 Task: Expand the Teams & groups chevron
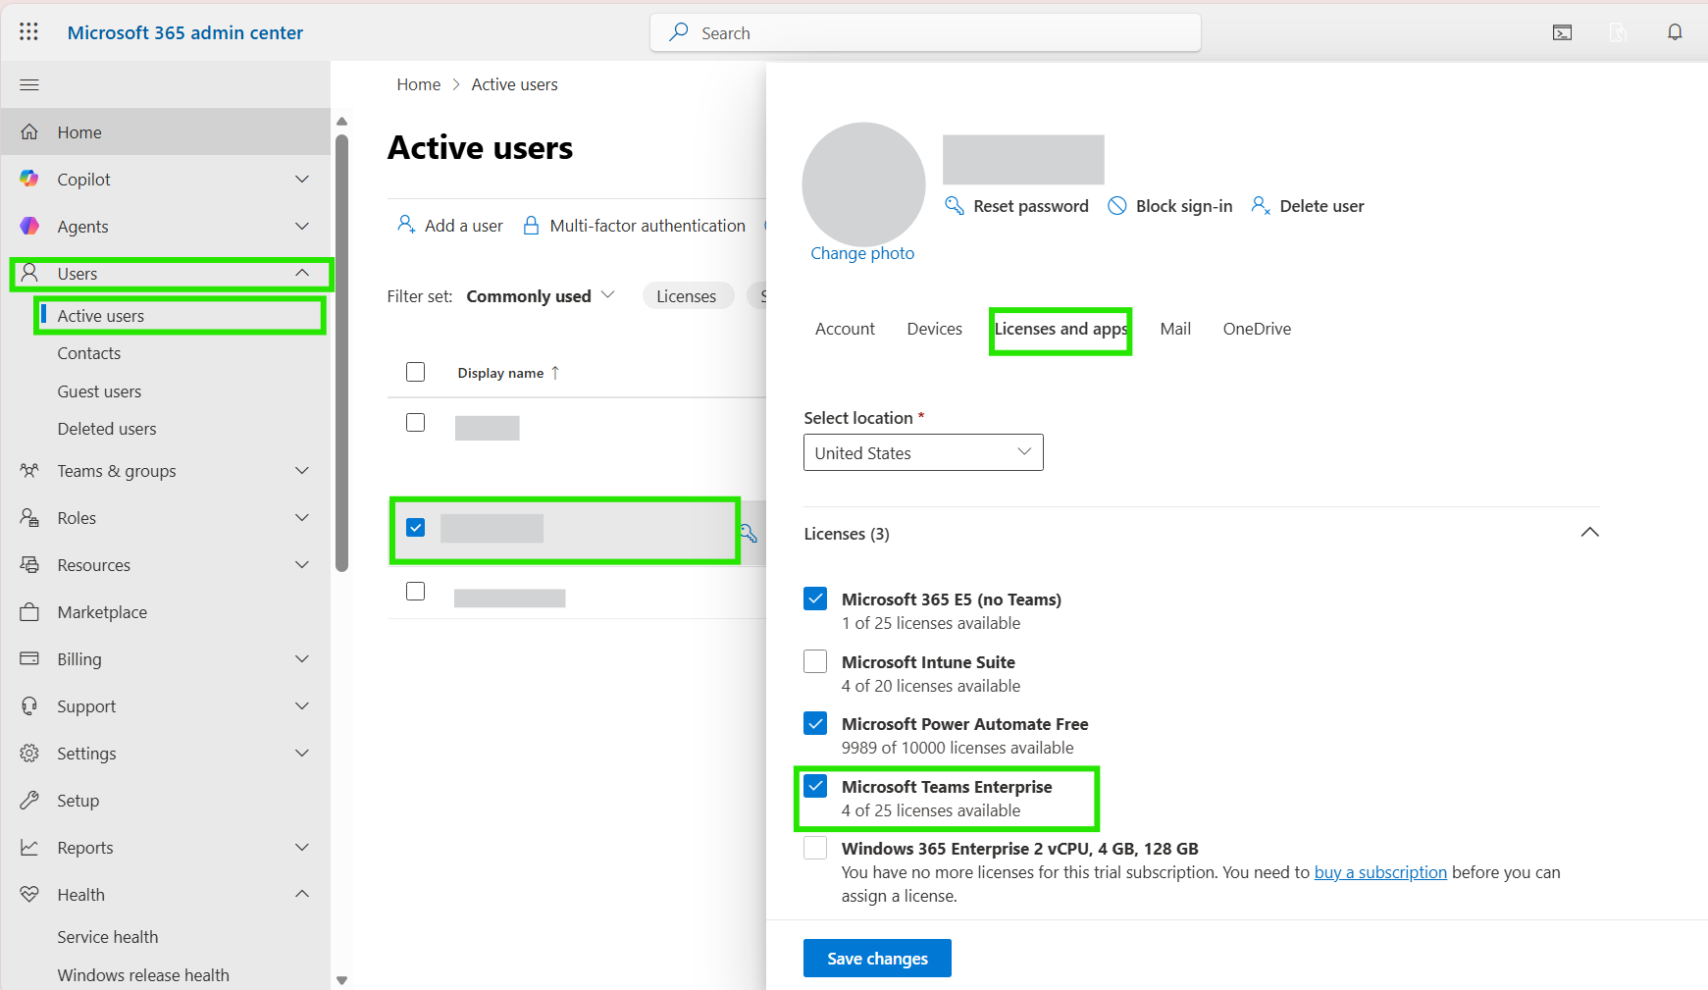point(302,471)
